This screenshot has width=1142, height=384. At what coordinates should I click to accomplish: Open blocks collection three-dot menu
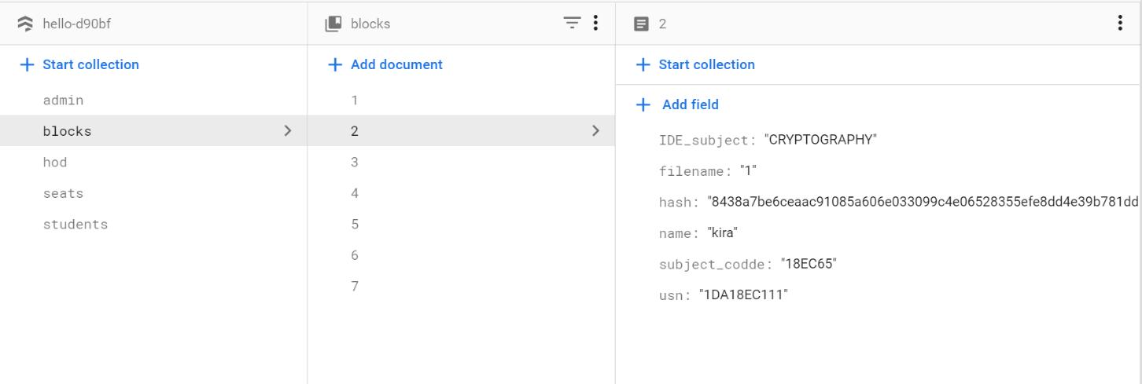pos(595,24)
